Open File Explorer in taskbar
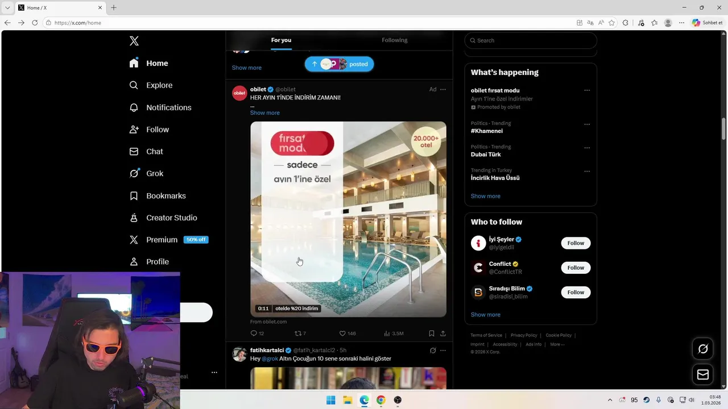 tap(348, 400)
